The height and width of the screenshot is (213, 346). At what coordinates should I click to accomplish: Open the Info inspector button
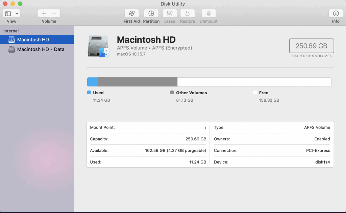(x=336, y=13)
